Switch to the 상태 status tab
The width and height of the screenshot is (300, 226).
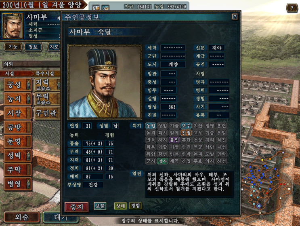(x=120, y=206)
